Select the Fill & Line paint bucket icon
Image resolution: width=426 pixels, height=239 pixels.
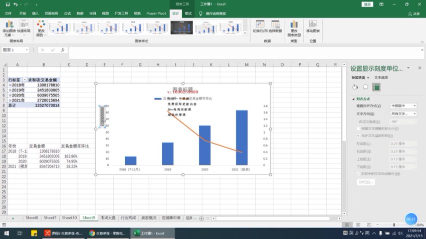354,87
